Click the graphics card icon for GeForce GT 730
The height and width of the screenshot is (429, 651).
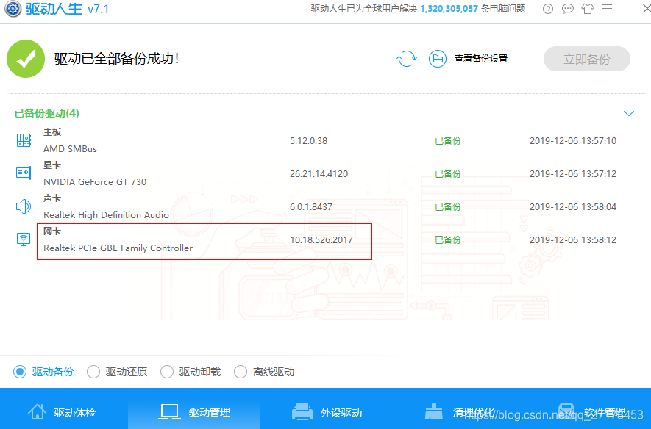(x=24, y=173)
